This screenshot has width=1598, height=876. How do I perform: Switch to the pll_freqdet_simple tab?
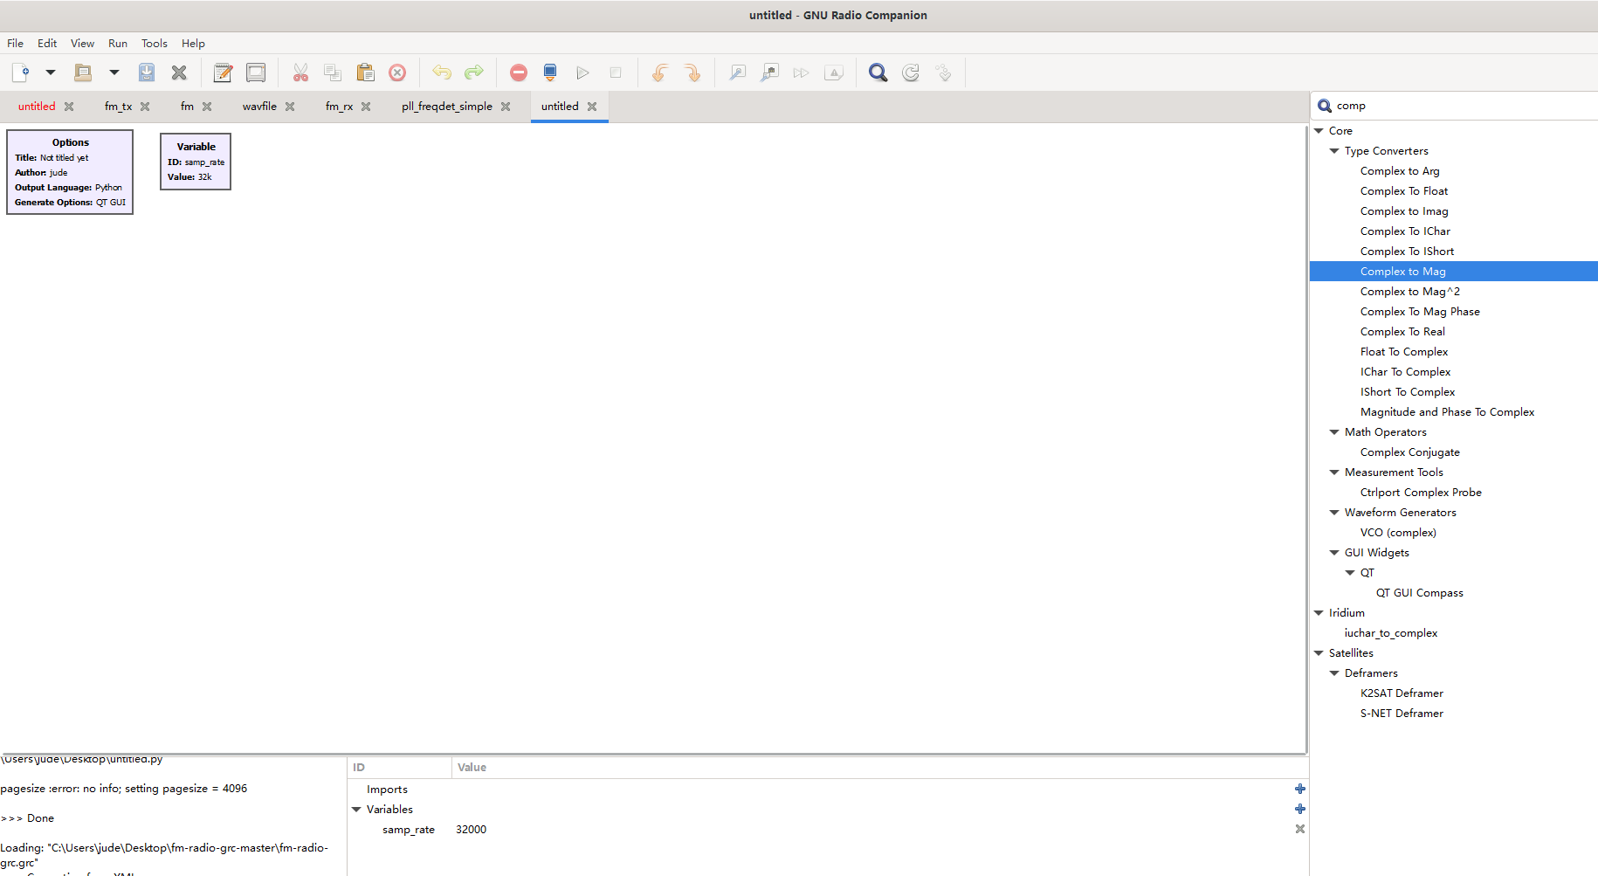pyautogui.click(x=447, y=106)
